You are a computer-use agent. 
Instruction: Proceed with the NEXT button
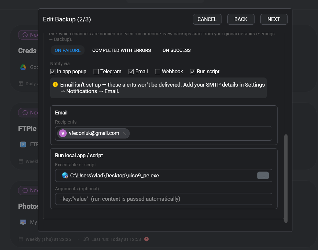(x=274, y=19)
